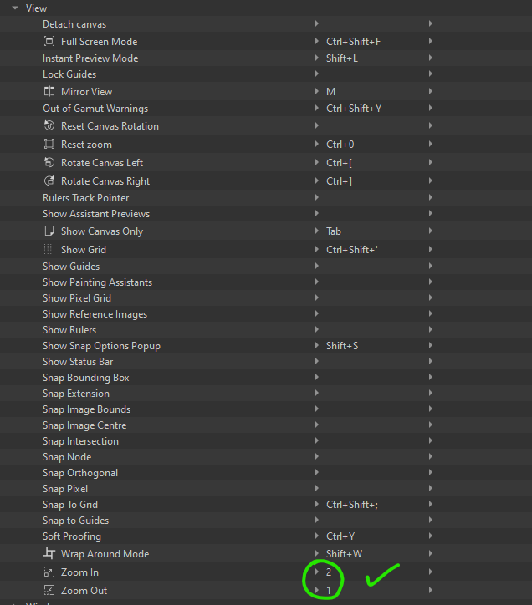Expand right-column arrow in Zoom In row
The height and width of the screenshot is (605, 532).
(x=430, y=572)
